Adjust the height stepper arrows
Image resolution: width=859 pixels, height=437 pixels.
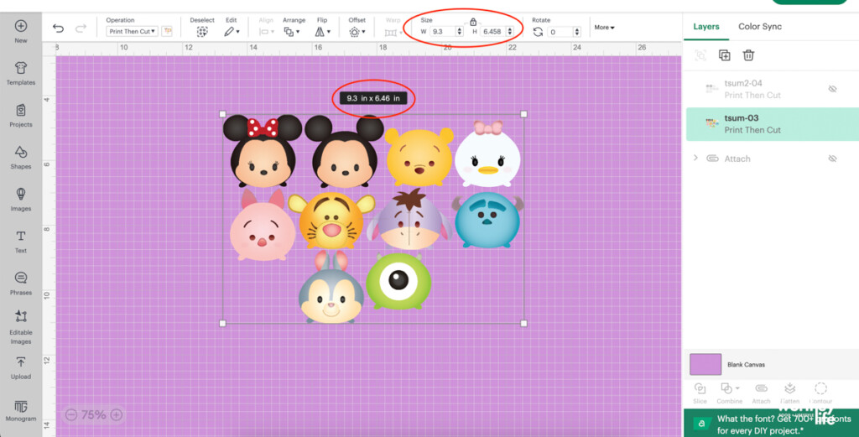tap(510, 32)
